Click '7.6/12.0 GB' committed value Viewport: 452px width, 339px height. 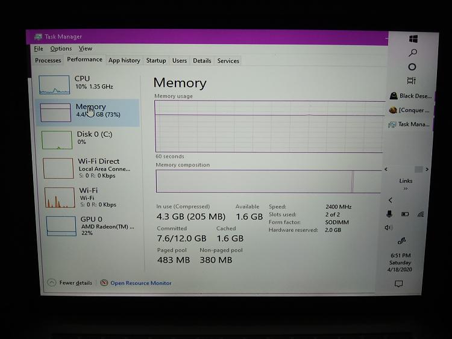181,238
